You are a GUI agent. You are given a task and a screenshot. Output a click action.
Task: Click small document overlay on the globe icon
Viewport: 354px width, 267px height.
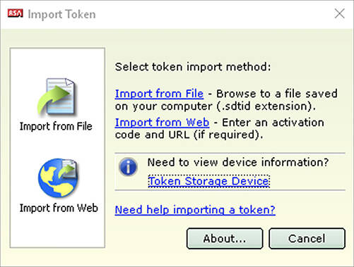pyautogui.click(x=68, y=168)
